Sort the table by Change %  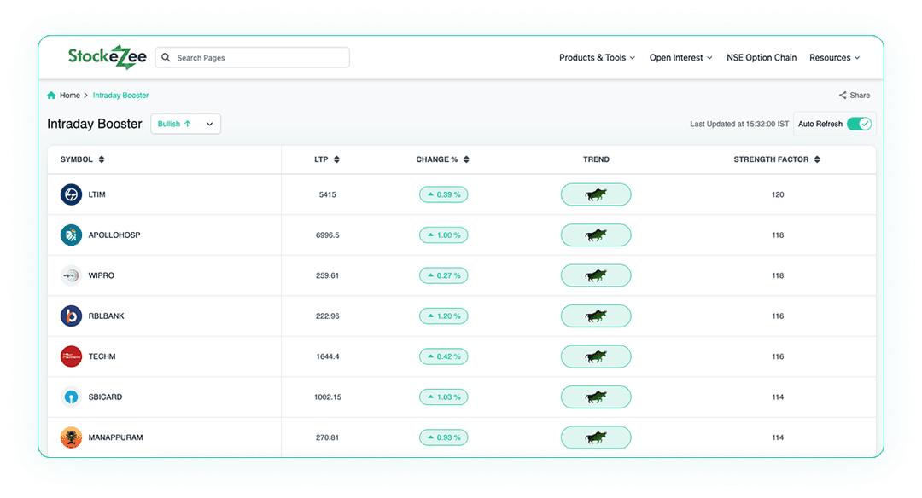[466, 159]
